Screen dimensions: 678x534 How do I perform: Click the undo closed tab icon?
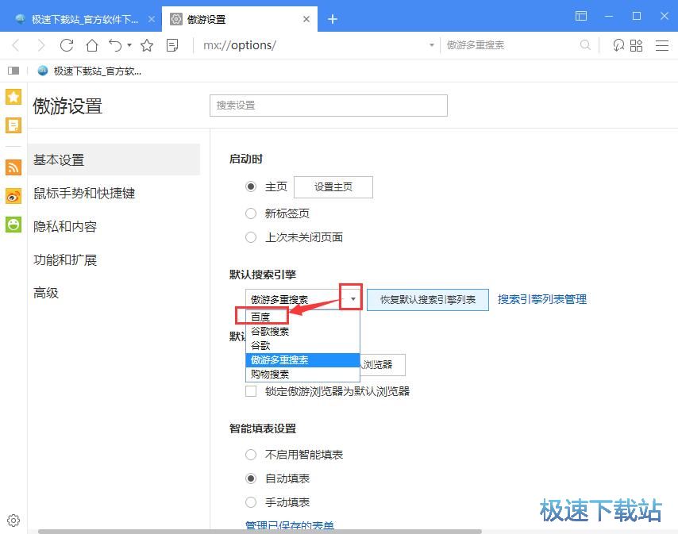pyautogui.click(x=115, y=45)
